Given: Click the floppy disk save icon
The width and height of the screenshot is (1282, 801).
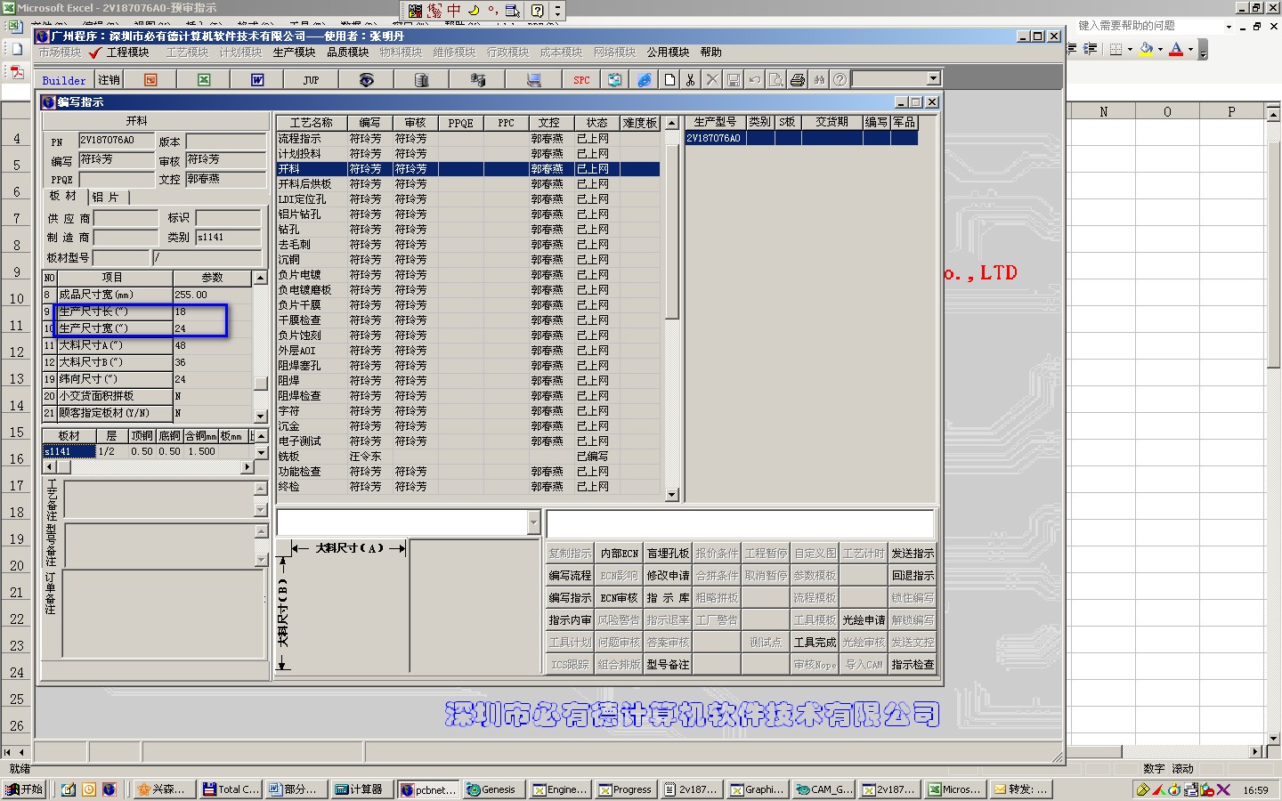Looking at the screenshot, I should 734,80.
